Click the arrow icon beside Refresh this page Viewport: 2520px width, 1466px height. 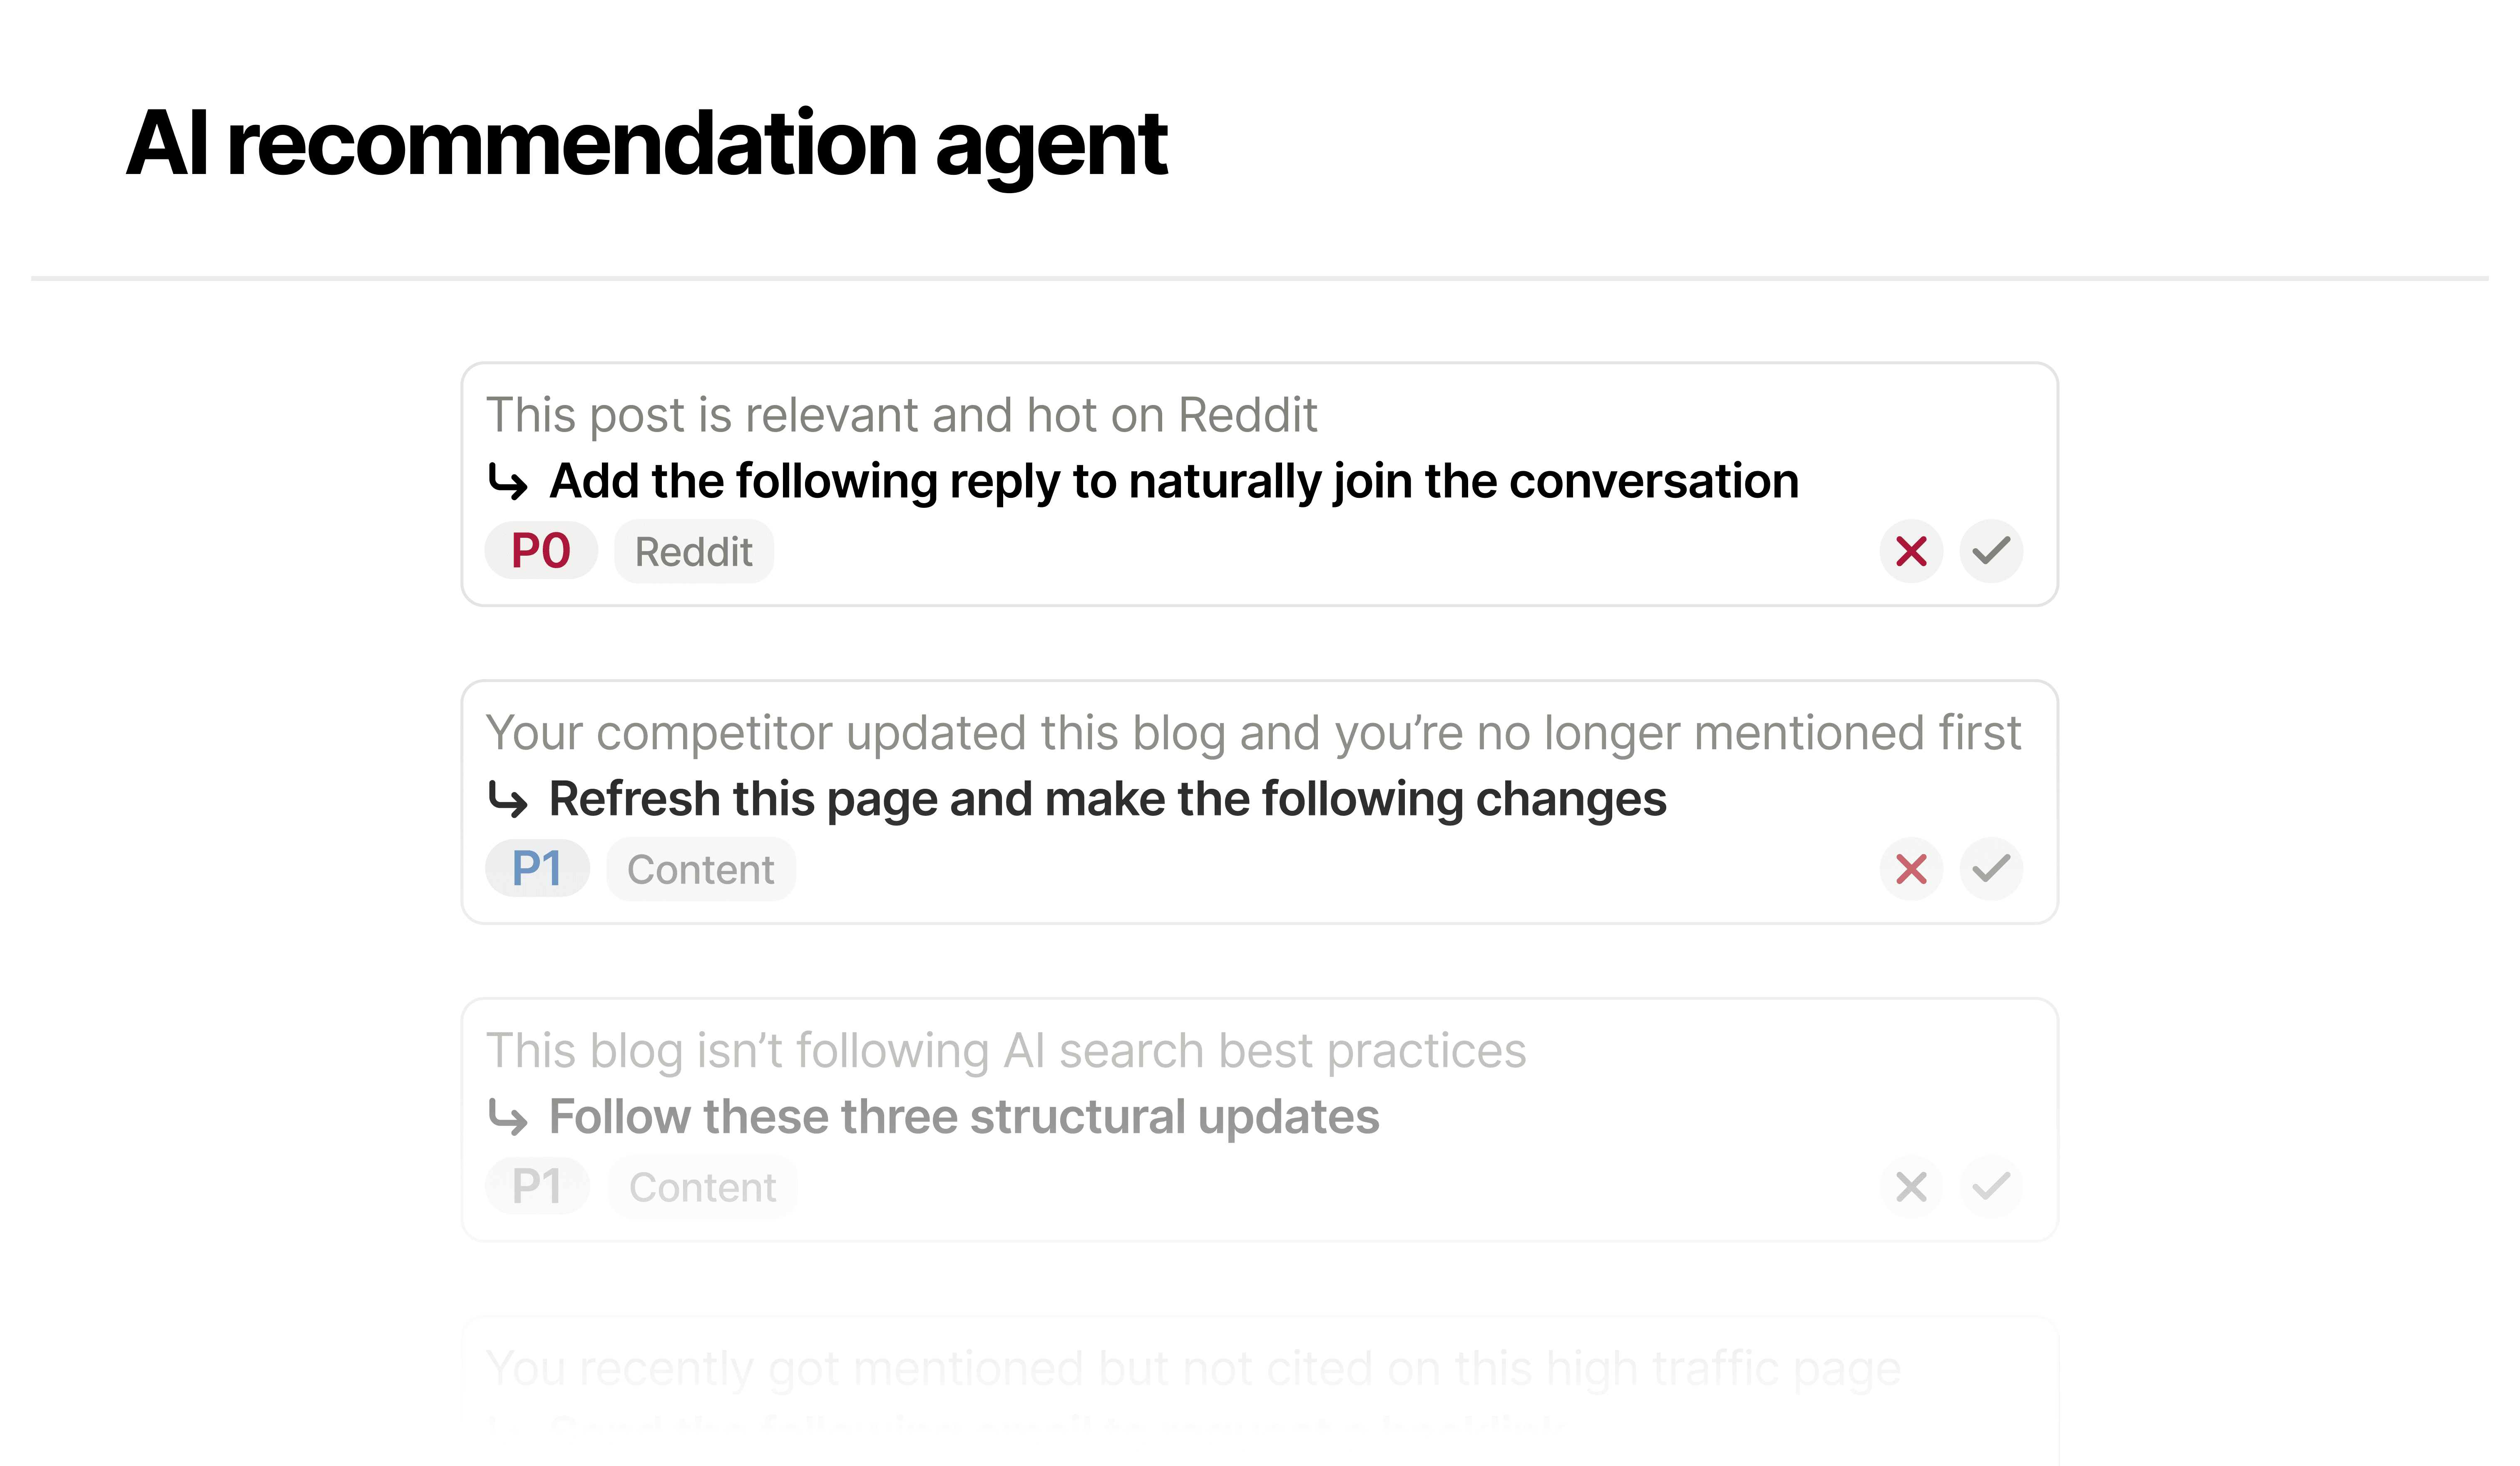(x=508, y=800)
